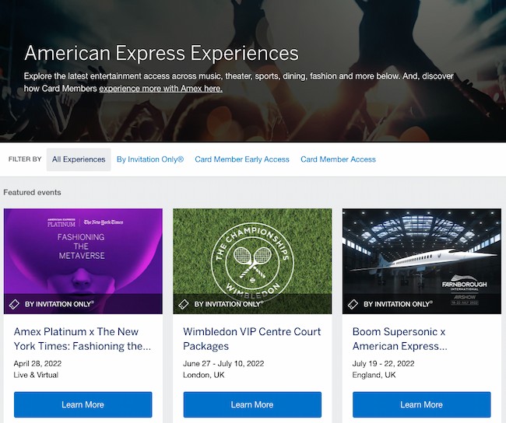506x423 pixels.
Task: Click the American Express Experiences heading
Action: 161,53
